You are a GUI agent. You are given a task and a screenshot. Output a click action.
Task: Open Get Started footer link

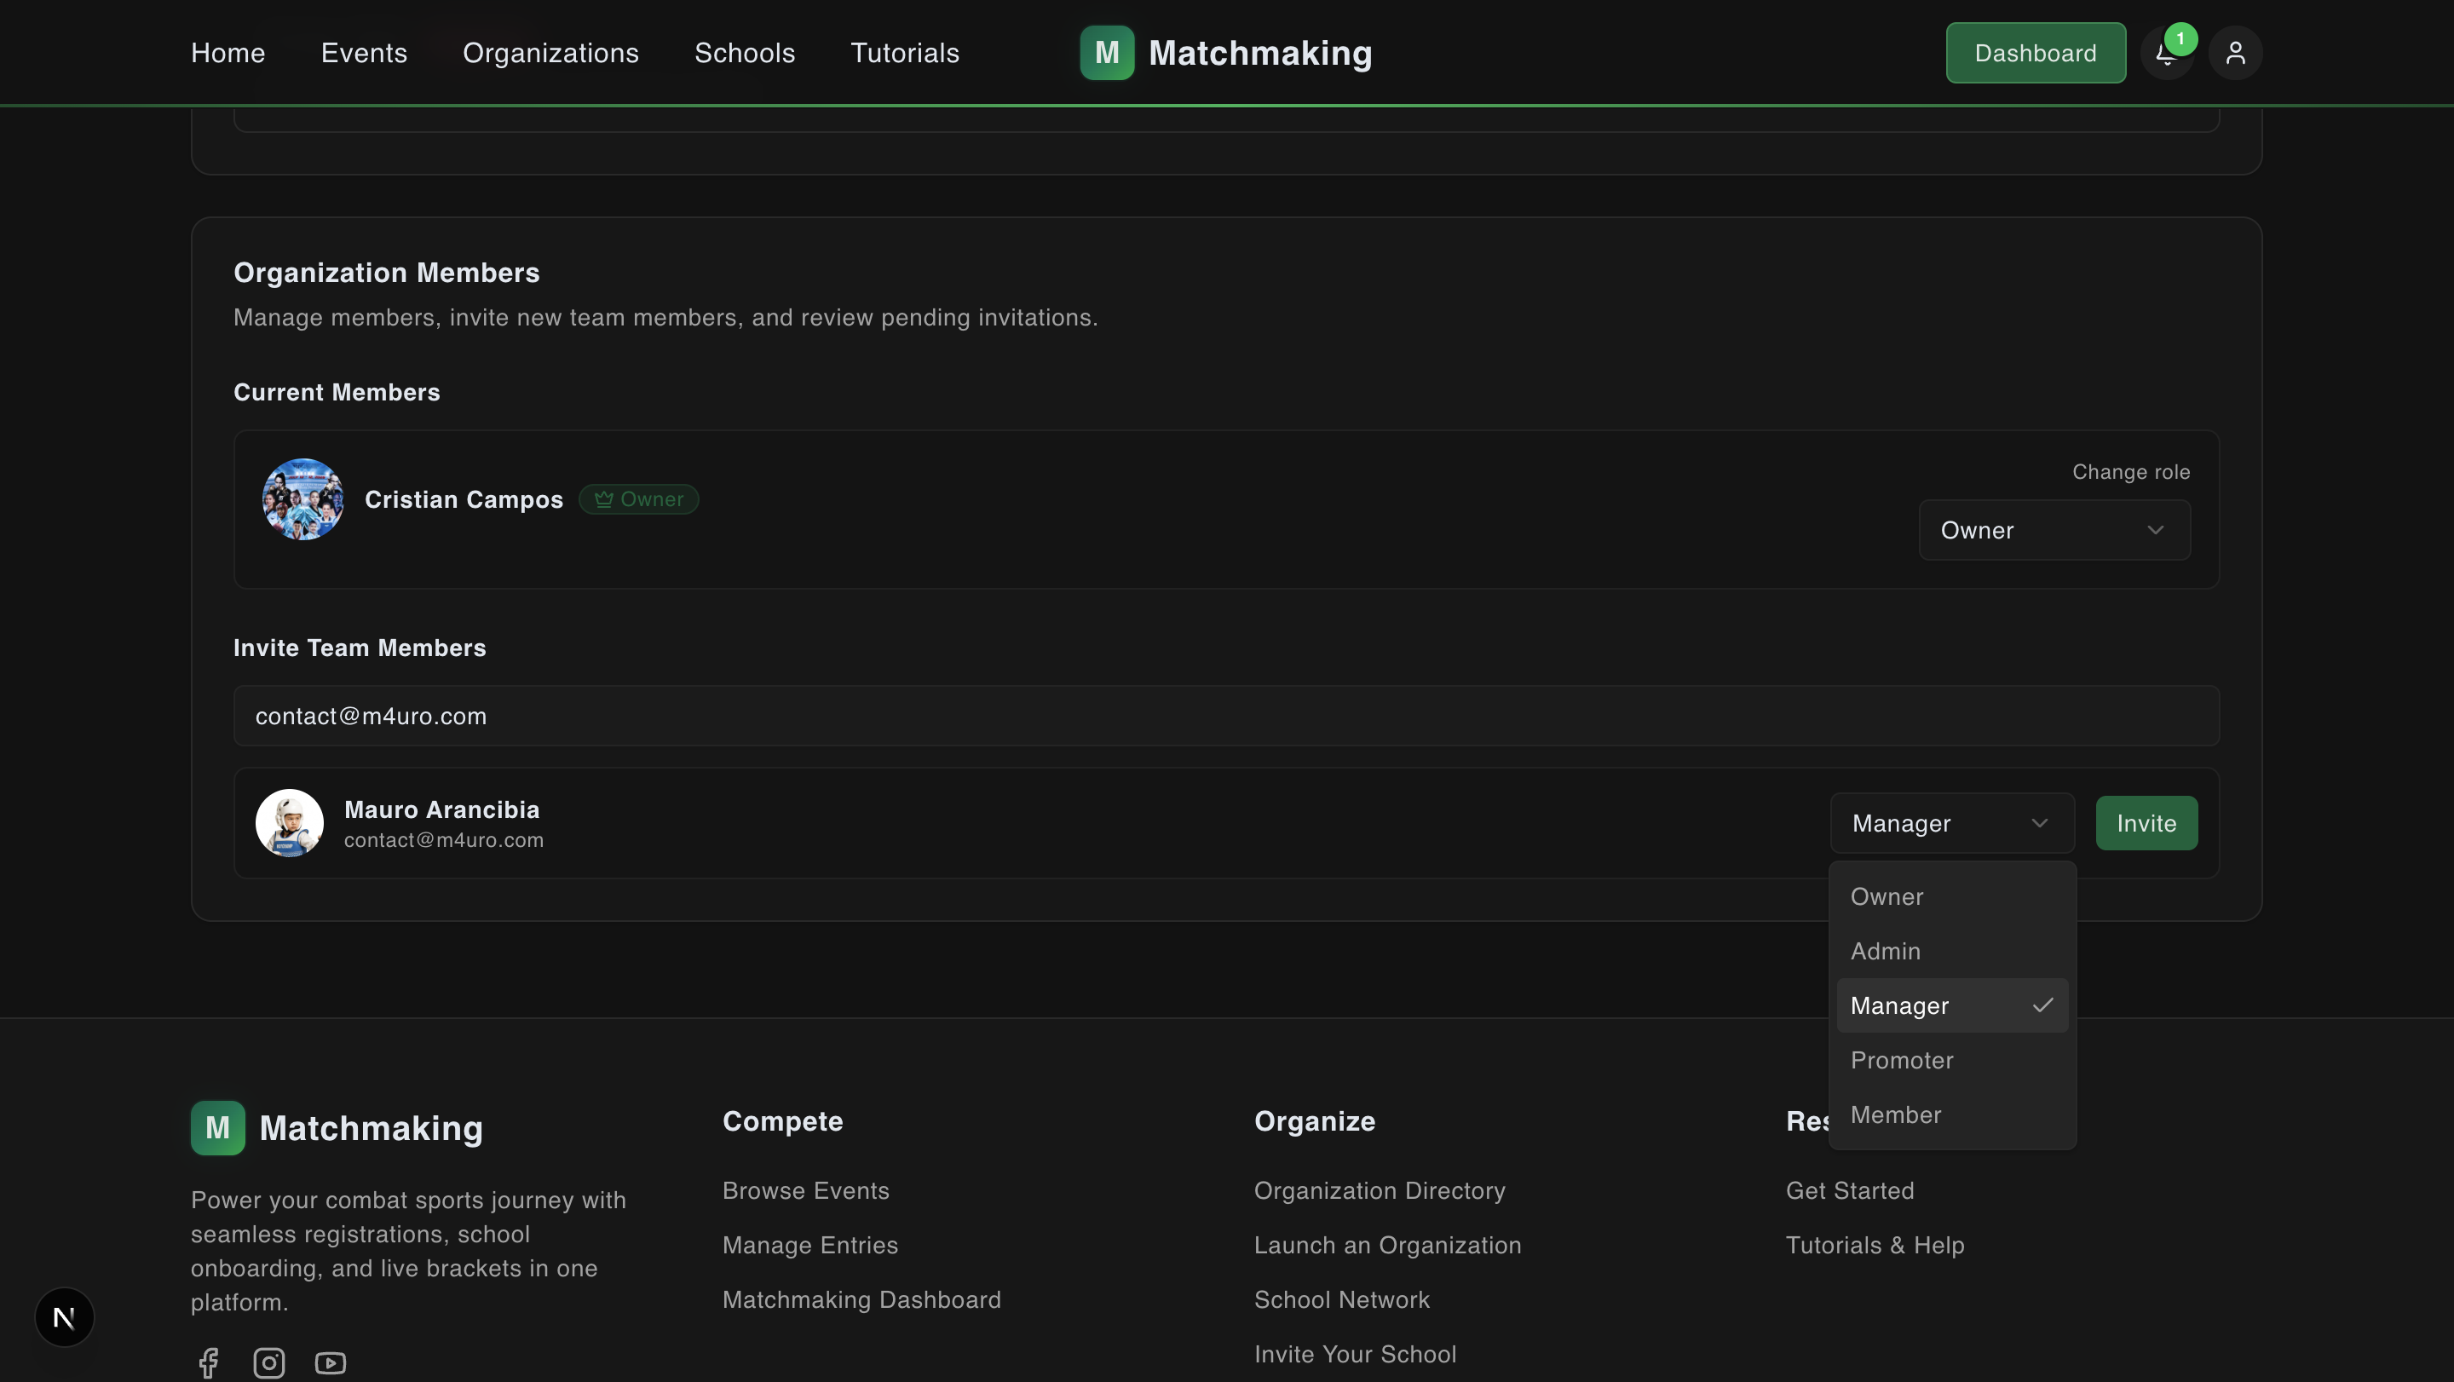(1849, 1190)
